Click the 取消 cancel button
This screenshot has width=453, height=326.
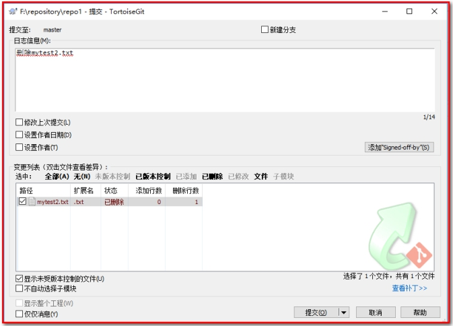click(376, 313)
